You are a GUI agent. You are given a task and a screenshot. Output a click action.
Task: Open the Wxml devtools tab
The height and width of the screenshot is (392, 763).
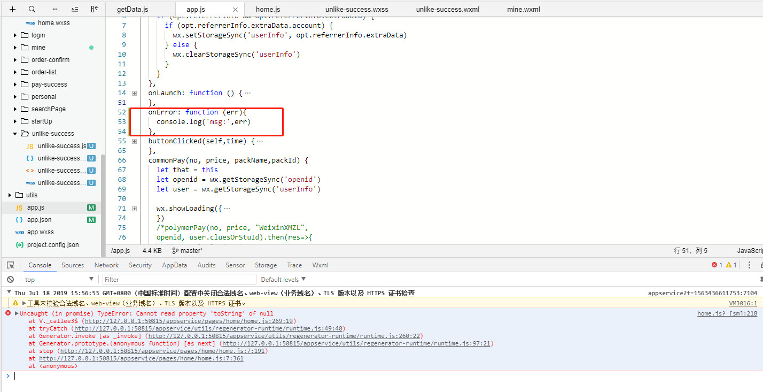tap(321, 265)
